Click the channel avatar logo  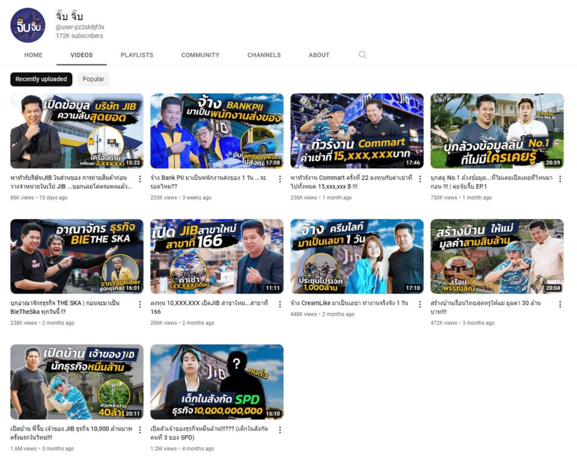[x=28, y=25]
